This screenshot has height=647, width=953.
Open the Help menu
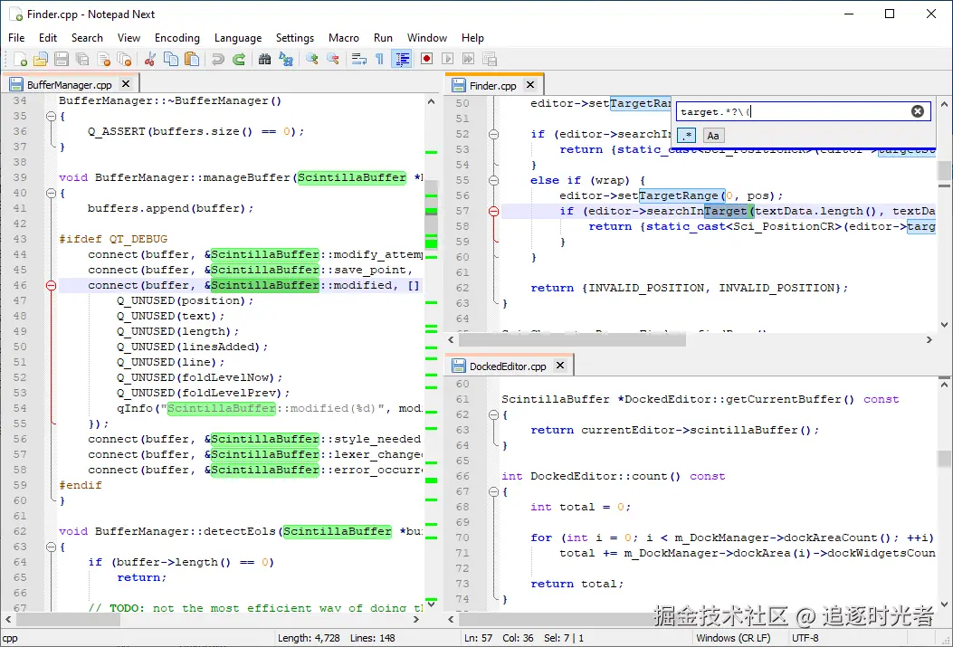(472, 38)
